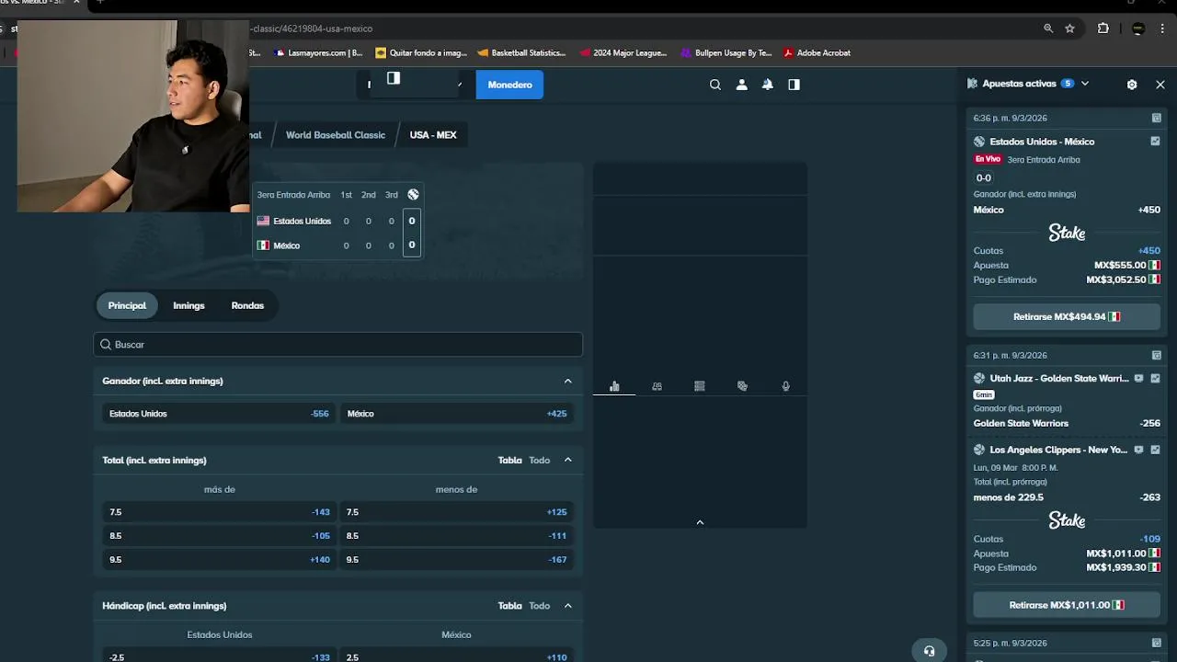1177x662 pixels.
Task: Pick México 2.5 handicap at +110
Action: 457,656
